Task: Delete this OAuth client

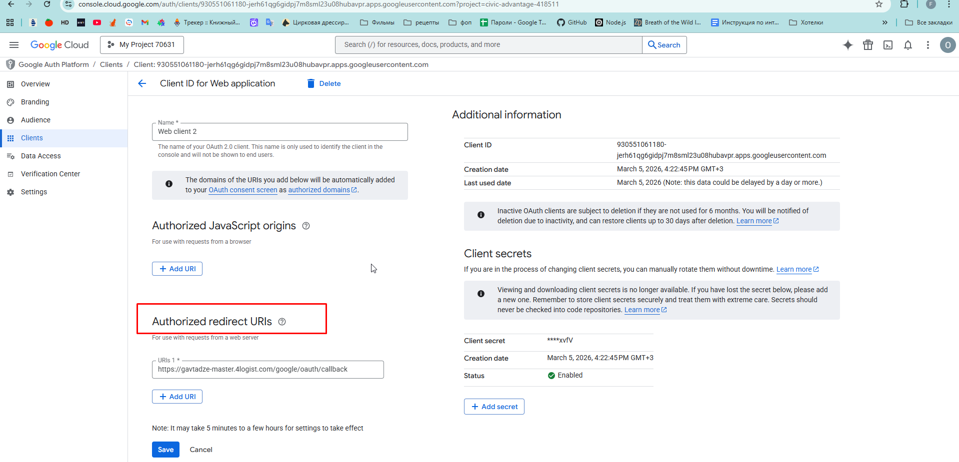Action: click(324, 83)
